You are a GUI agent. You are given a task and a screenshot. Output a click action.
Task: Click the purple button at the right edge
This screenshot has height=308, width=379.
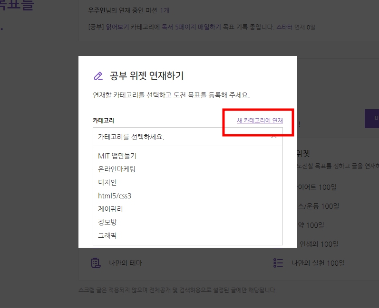pyautogui.click(x=372, y=119)
